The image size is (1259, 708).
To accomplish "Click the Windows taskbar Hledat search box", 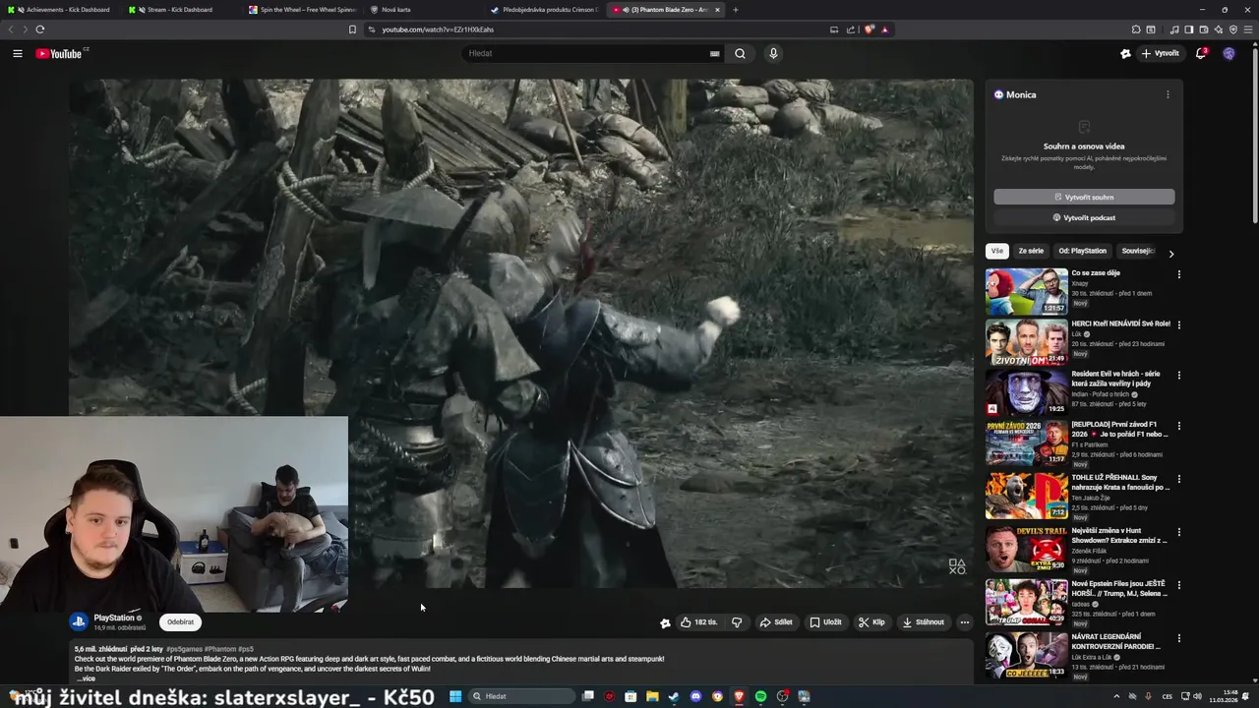I will (521, 696).
